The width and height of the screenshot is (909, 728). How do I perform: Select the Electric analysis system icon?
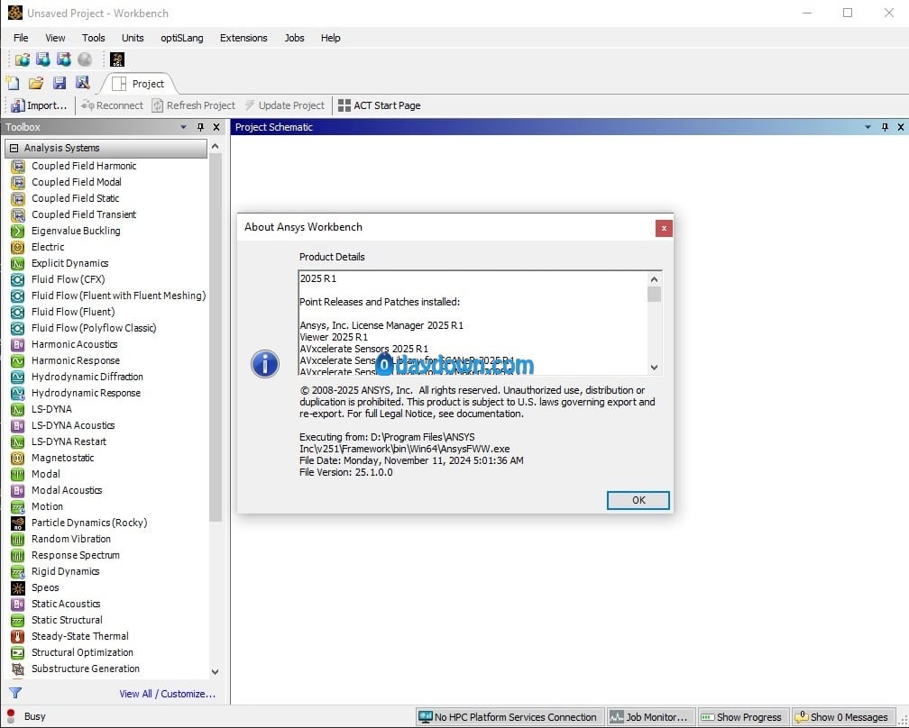coord(18,247)
